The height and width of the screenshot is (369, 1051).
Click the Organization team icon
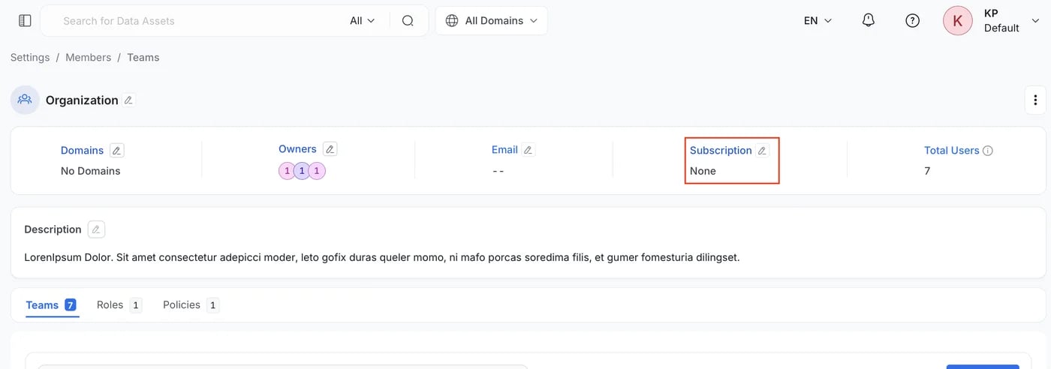(25, 100)
